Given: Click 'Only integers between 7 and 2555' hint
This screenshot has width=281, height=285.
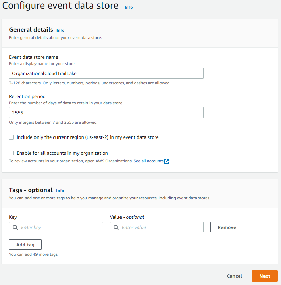Looking at the screenshot, I should point(53,122).
